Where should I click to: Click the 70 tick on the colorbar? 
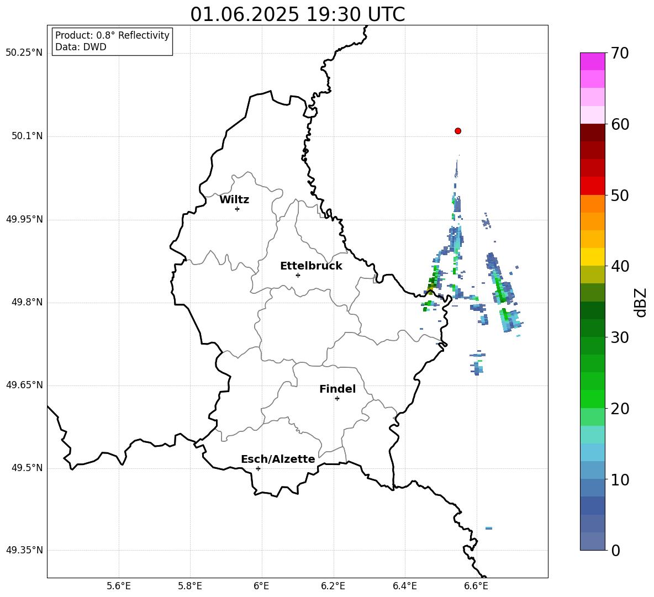(620, 53)
